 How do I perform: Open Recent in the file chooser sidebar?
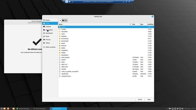[x=50, y=20]
